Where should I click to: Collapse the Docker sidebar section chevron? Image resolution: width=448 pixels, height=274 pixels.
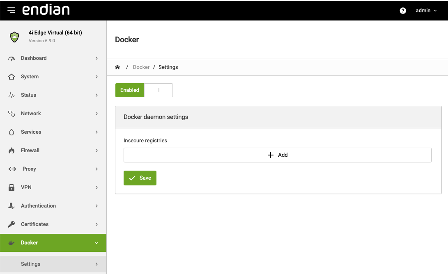coord(96,243)
